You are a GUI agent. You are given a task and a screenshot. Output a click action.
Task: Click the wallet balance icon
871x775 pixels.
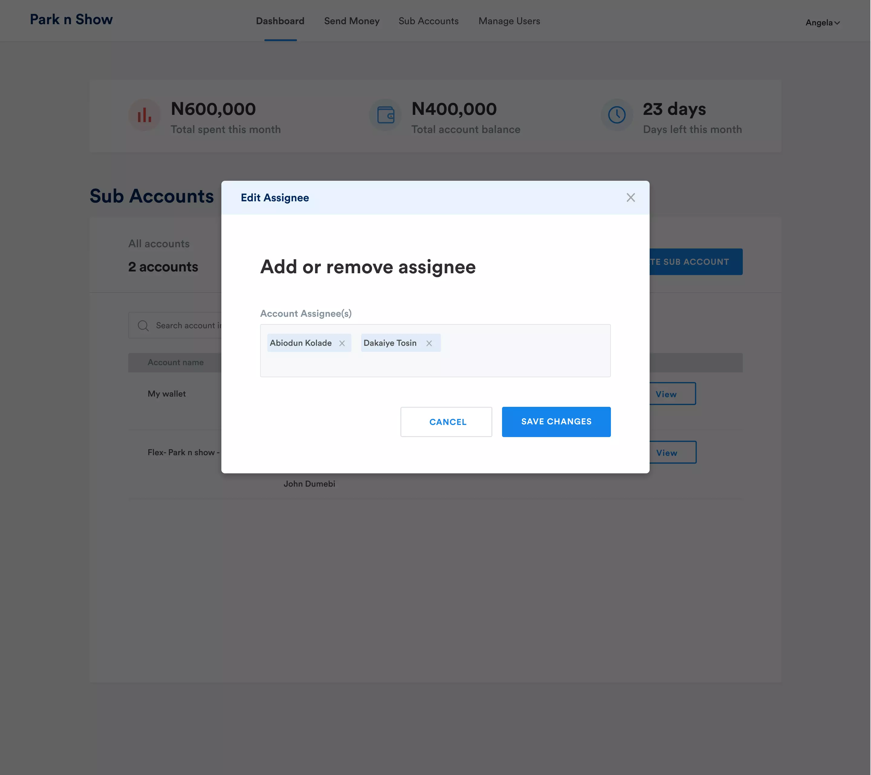385,115
